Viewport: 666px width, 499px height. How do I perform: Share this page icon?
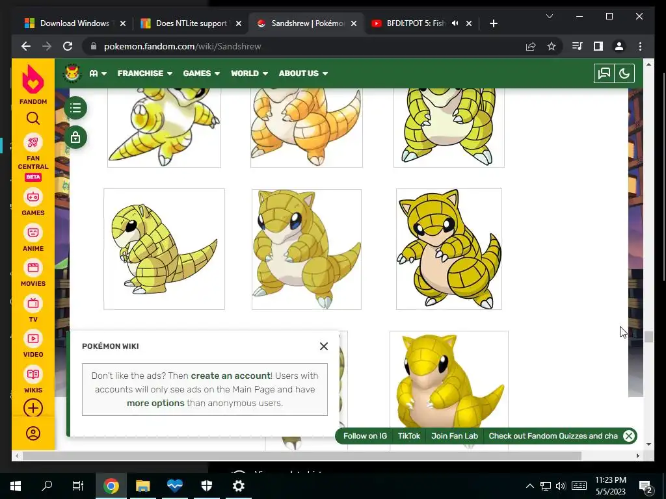point(531,47)
